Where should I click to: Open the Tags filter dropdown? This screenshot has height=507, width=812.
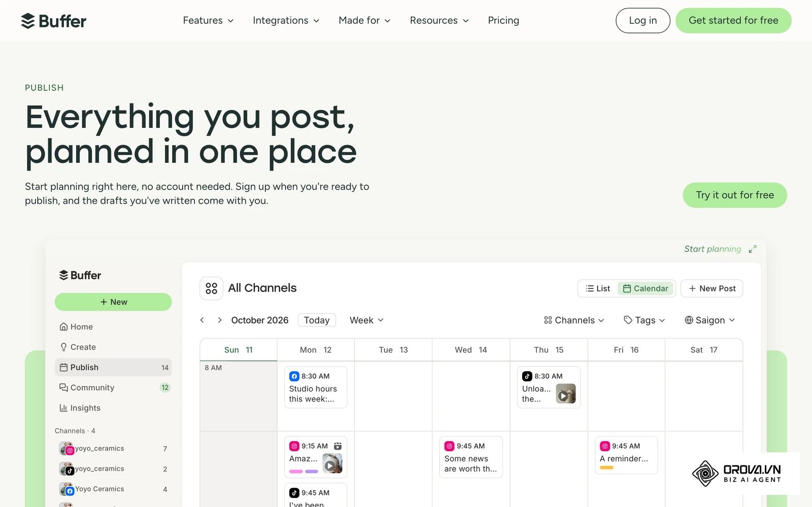tap(644, 320)
